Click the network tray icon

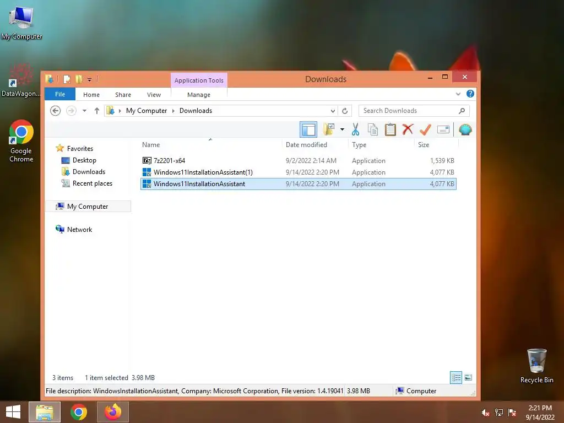coord(498,413)
